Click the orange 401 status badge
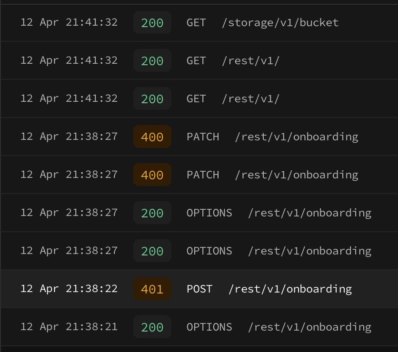The width and height of the screenshot is (398, 352). tap(152, 289)
